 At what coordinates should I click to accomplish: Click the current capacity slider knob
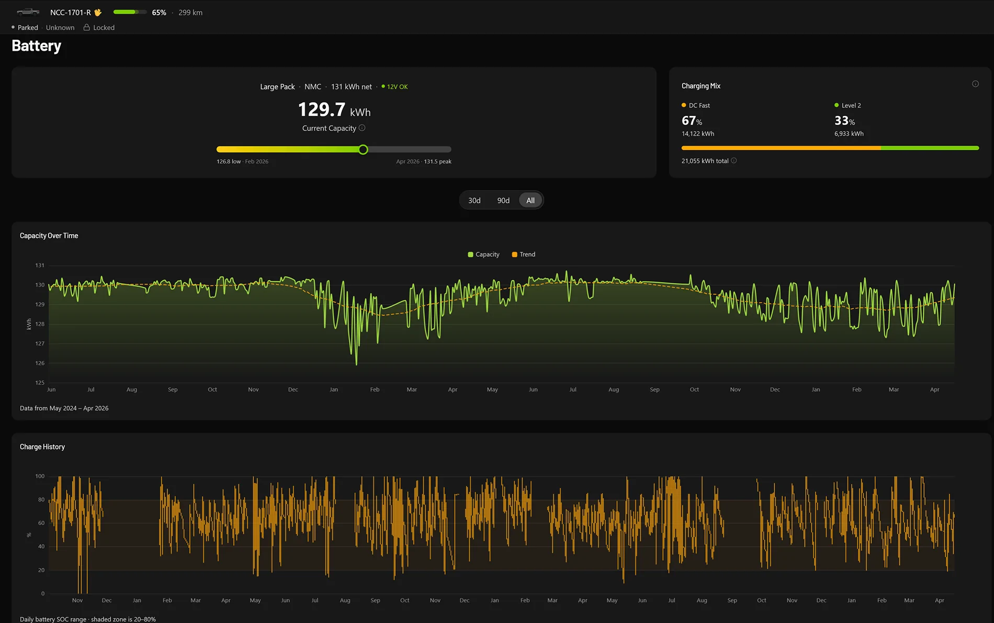coord(363,149)
